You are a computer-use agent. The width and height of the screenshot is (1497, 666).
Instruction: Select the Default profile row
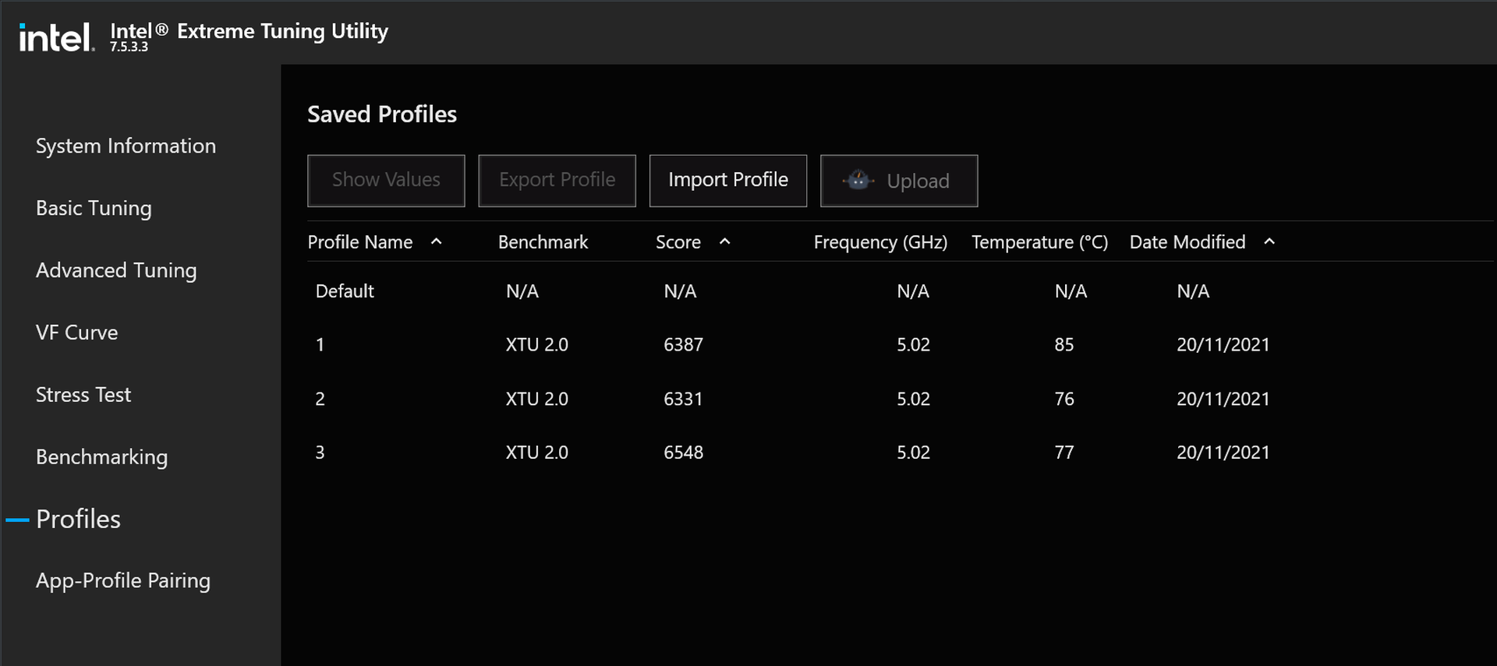tap(901, 291)
